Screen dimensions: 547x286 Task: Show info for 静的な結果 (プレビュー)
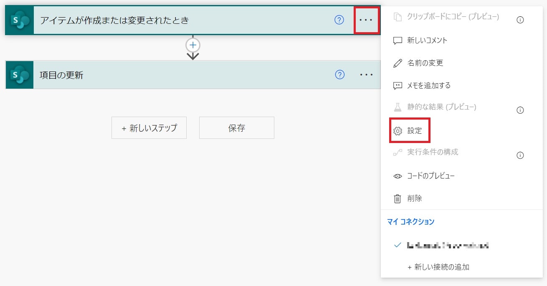point(520,110)
